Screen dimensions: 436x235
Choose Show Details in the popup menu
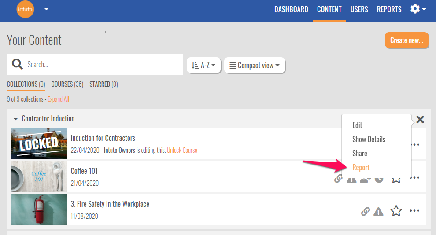point(369,140)
